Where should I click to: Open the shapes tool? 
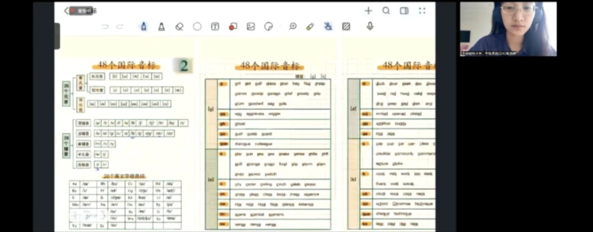click(x=233, y=26)
